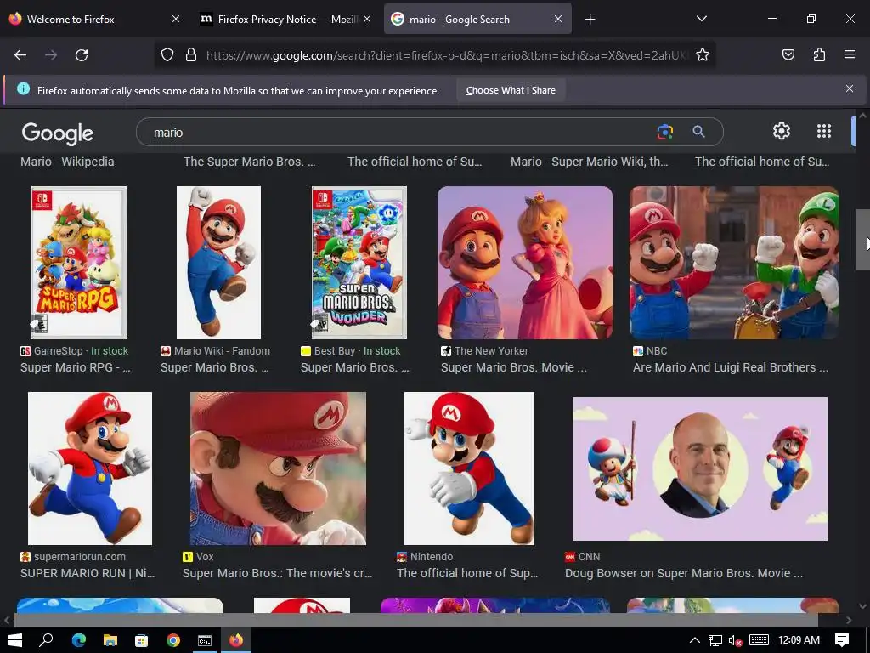Close the mario Google Search tab
Screen dimensions: 870x653
(558, 19)
